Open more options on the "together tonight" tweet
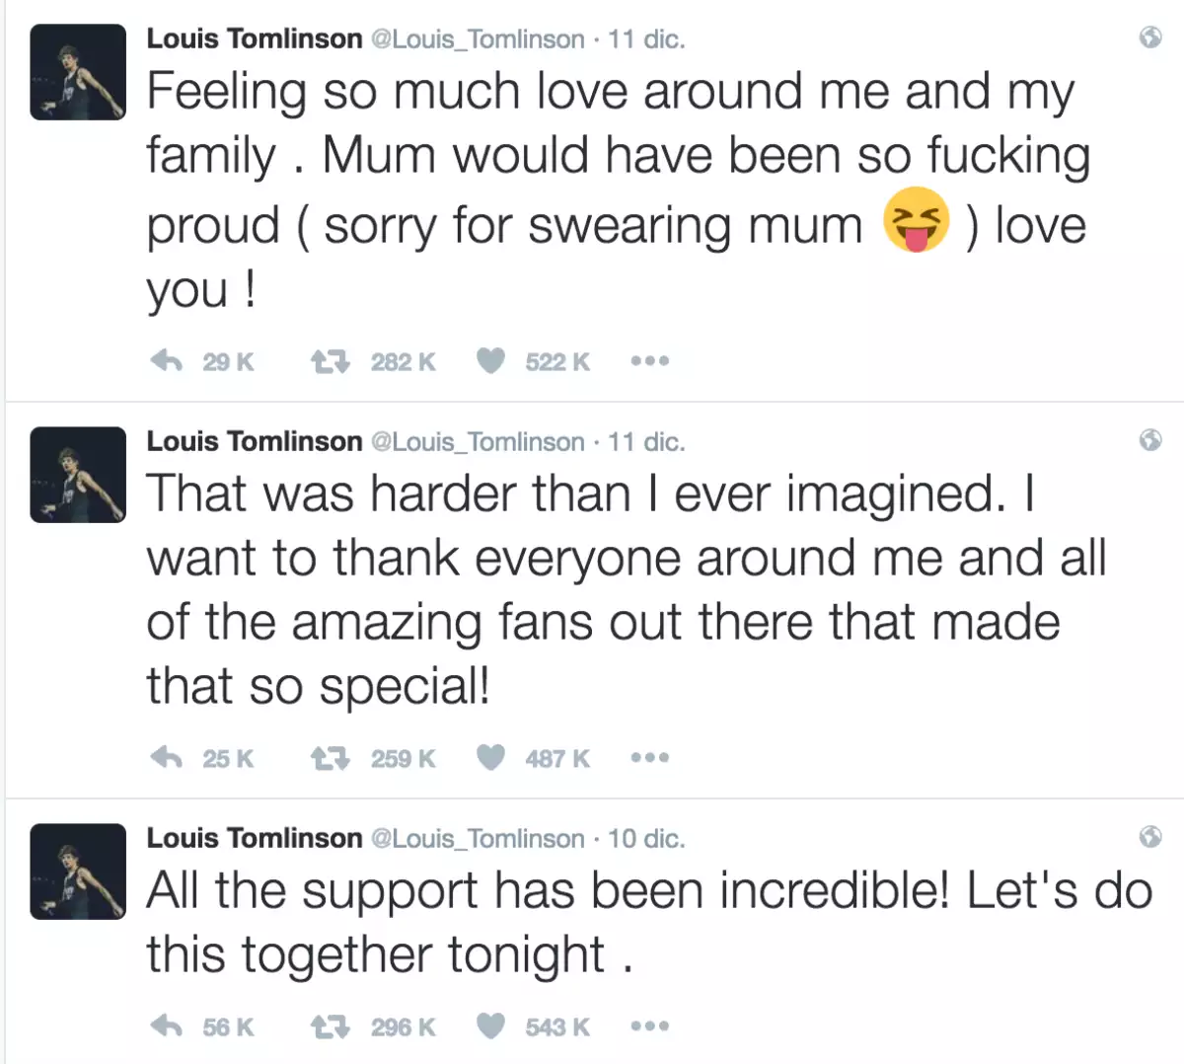The image size is (1184, 1064). tap(649, 1026)
